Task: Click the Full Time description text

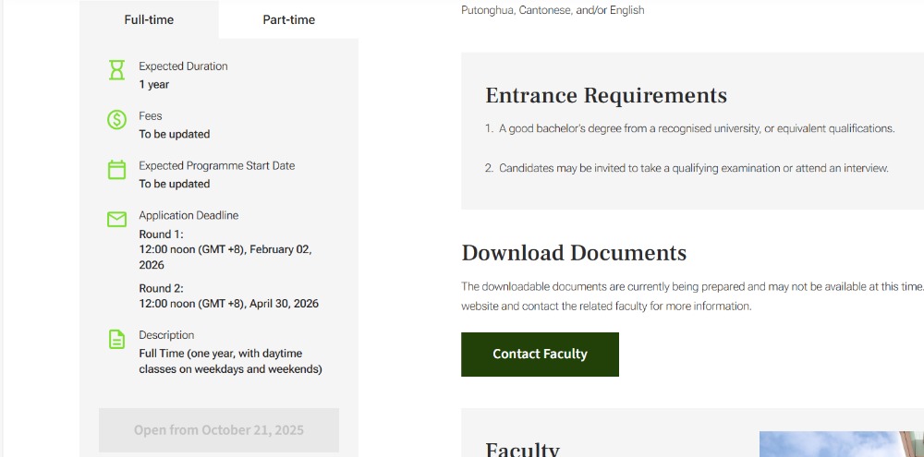Action: click(230, 361)
